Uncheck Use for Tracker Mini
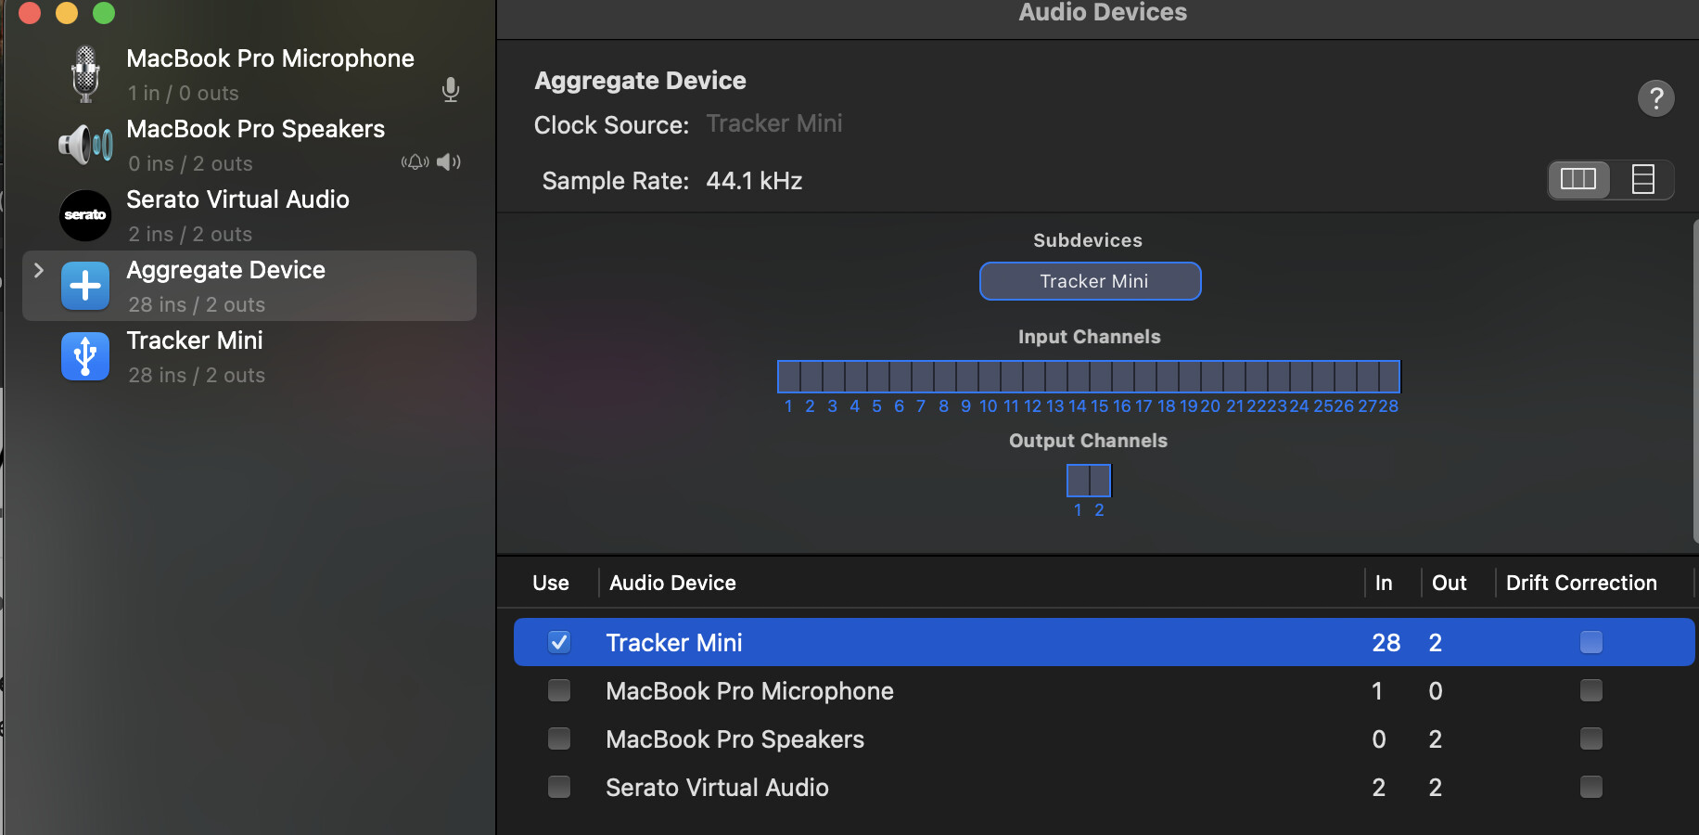This screenshot has height=835, width=1699. [559, 642]
